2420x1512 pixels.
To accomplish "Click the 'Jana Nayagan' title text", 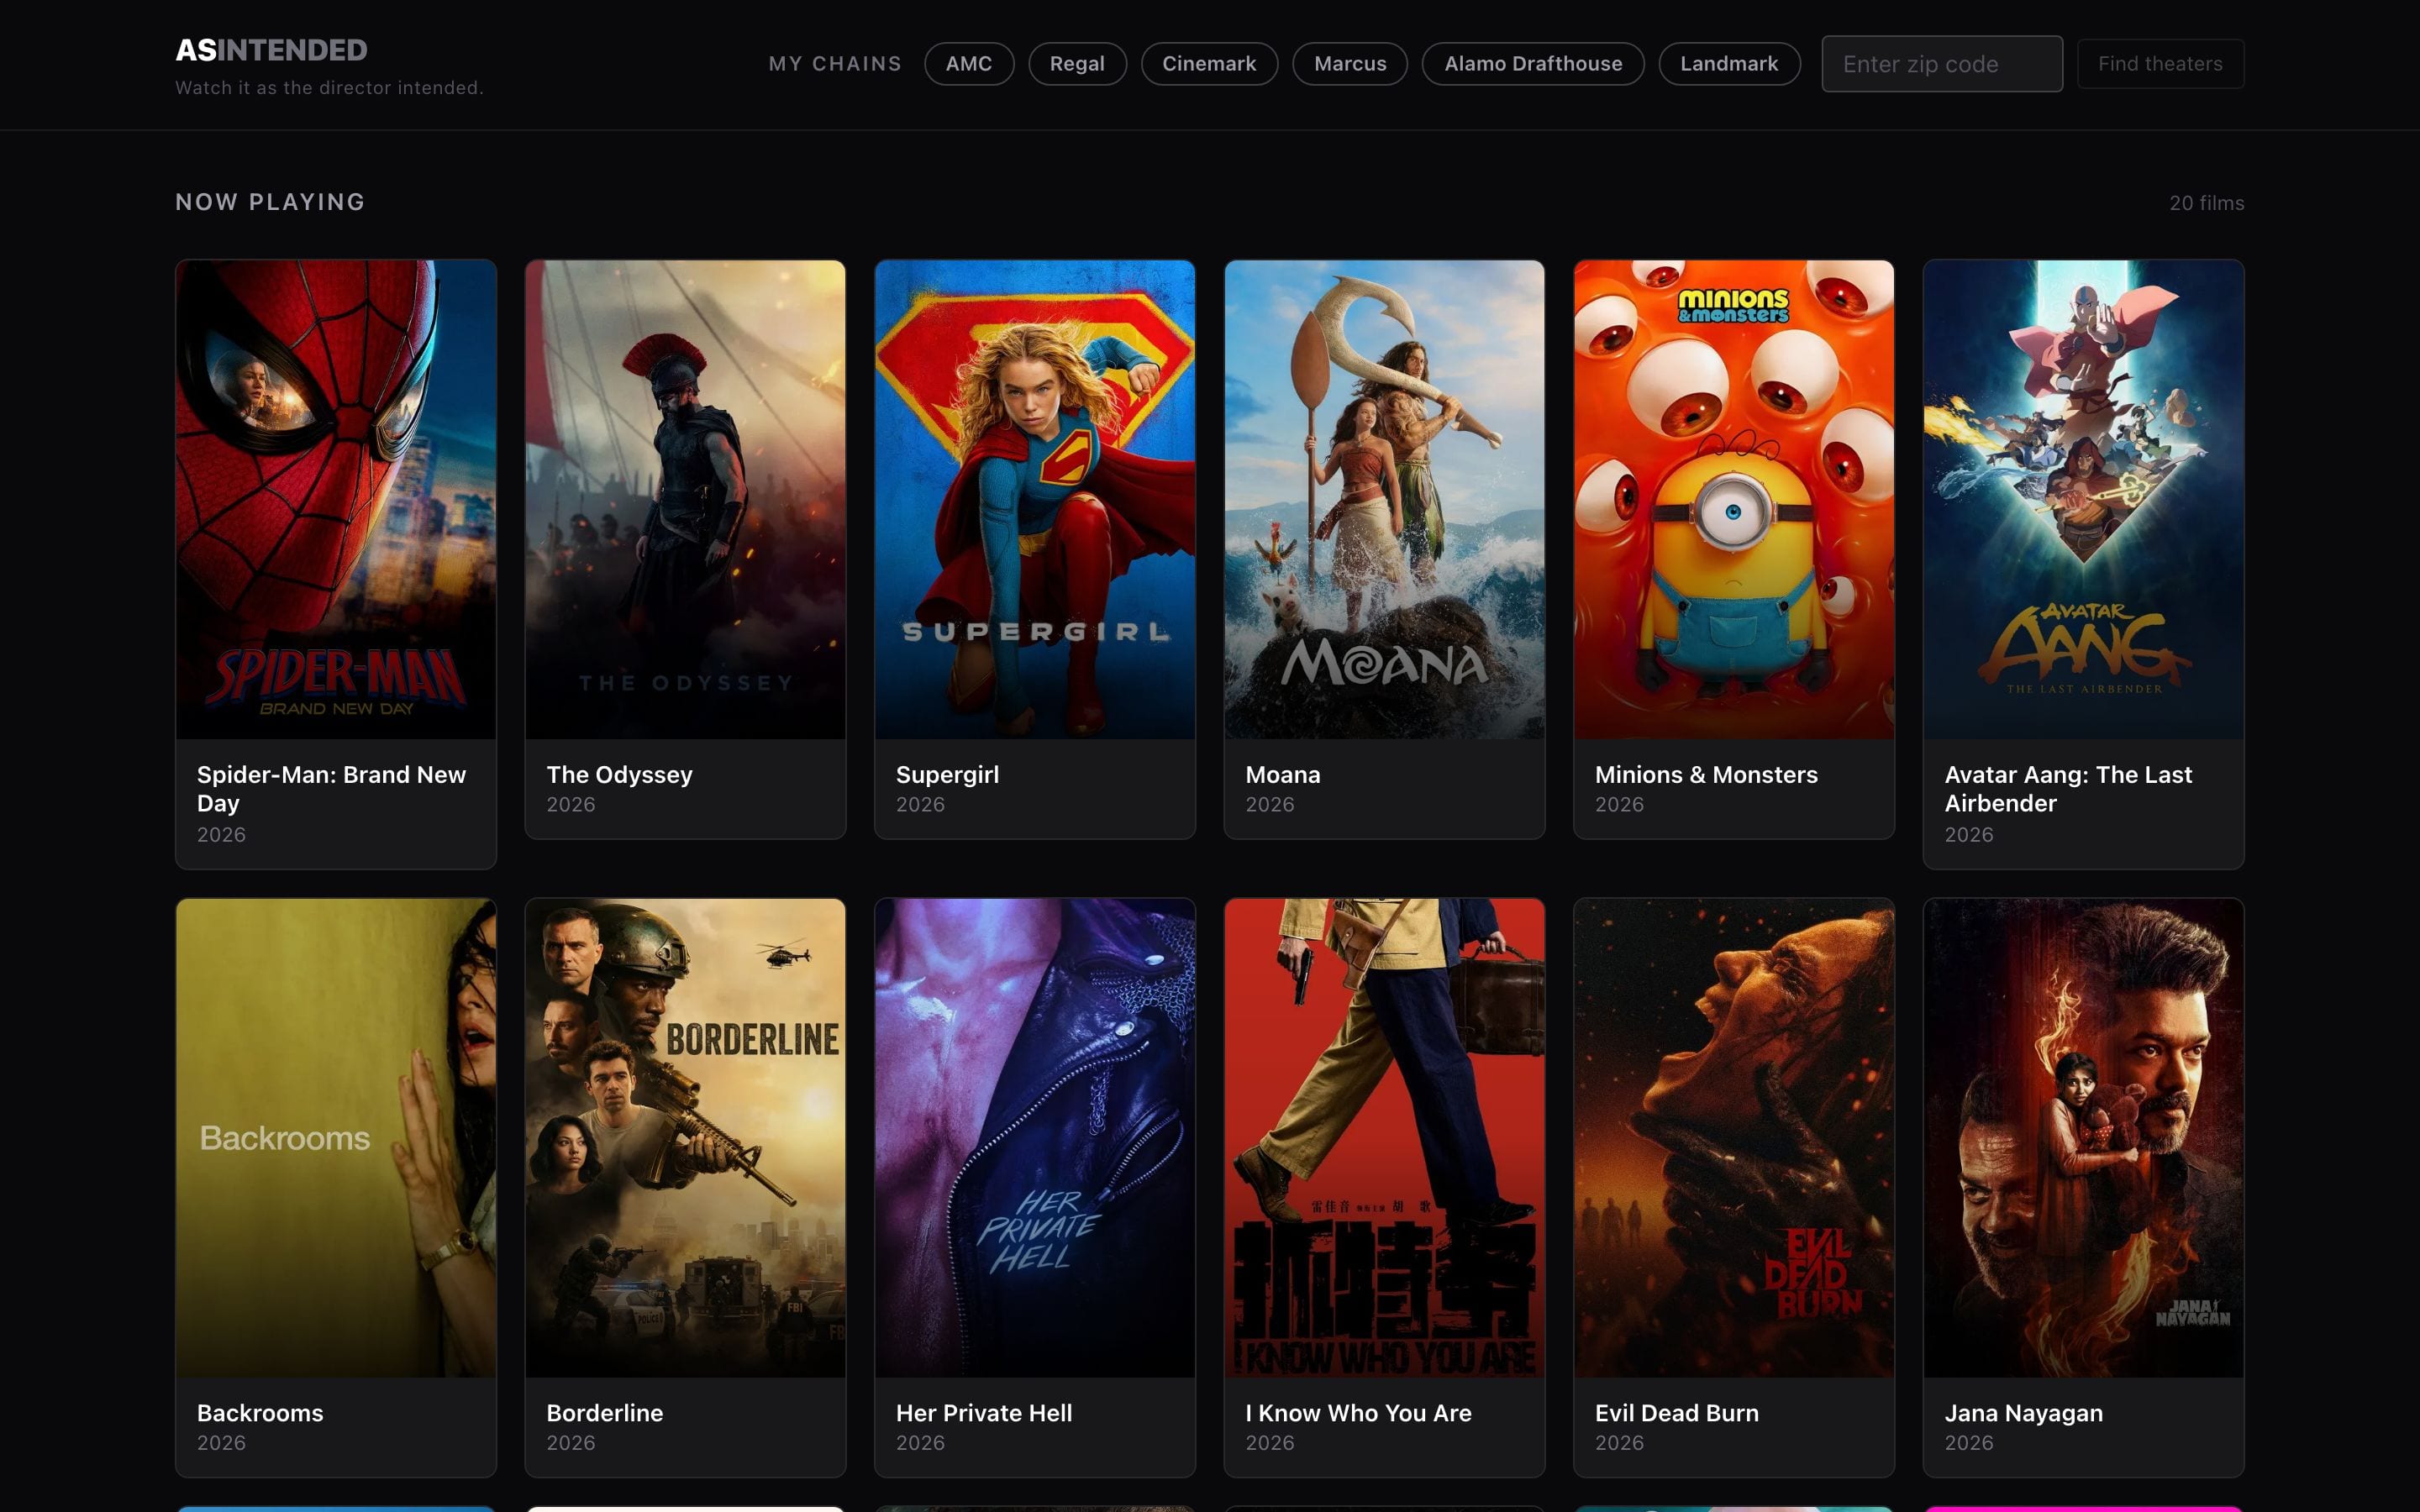I will pos(2024,1413).
